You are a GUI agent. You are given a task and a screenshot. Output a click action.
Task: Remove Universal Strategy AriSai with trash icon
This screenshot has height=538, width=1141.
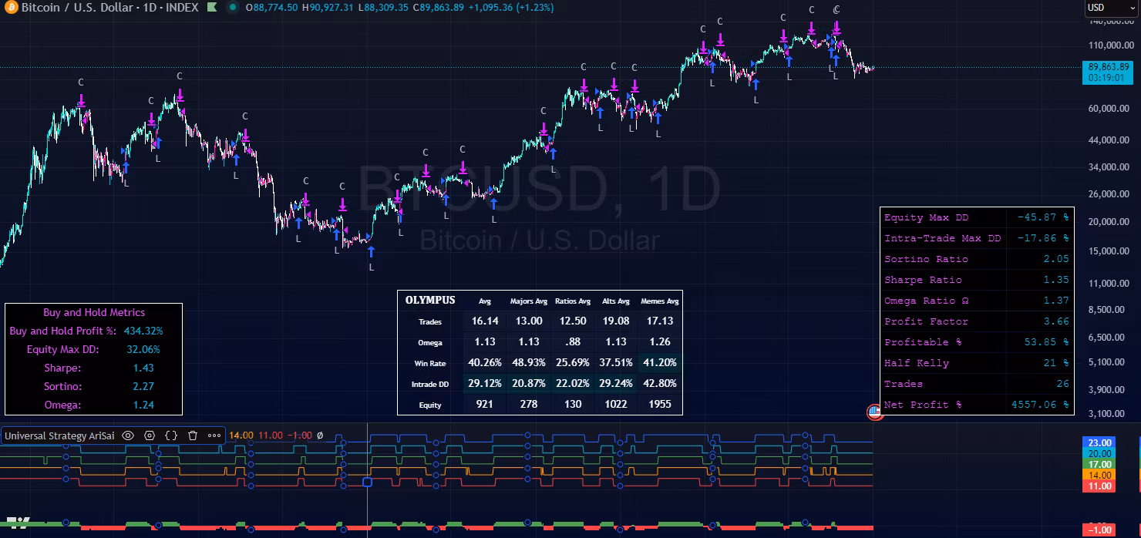(x=193, y=435)
